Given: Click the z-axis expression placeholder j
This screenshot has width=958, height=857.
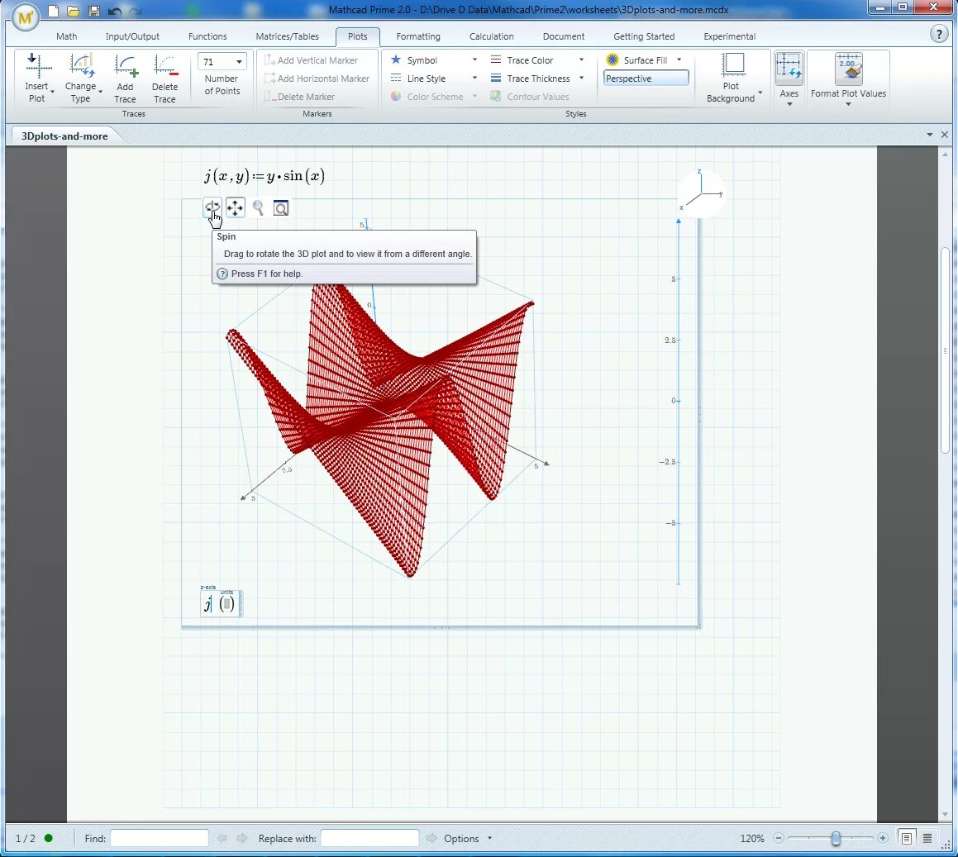Looking at the screenshot, I should 207,604.
